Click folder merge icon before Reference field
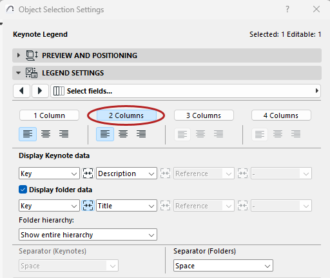This screenshot has height=278, width=330. click(165, 206)
